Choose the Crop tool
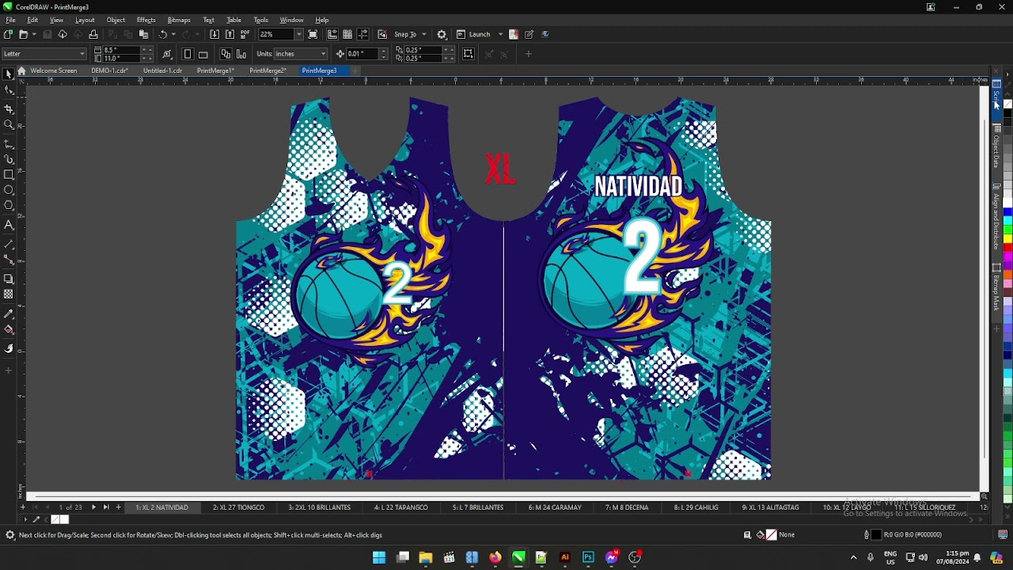 (9, 109)
